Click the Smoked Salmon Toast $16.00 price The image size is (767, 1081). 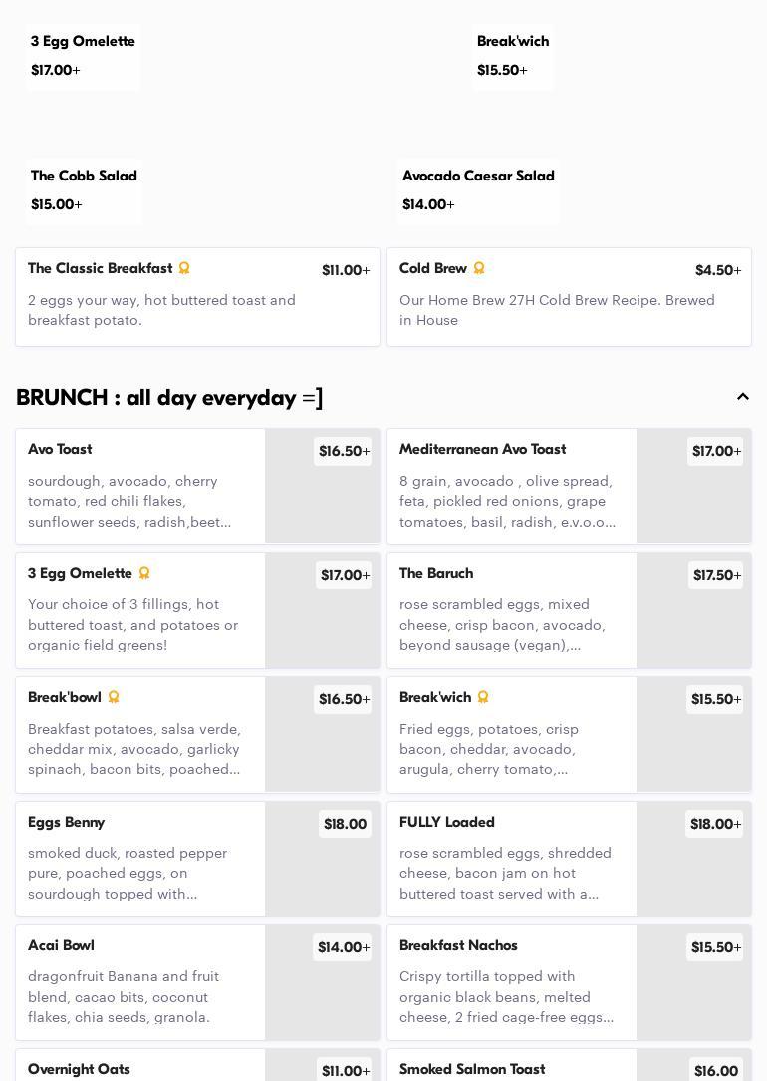(715, 1071)
